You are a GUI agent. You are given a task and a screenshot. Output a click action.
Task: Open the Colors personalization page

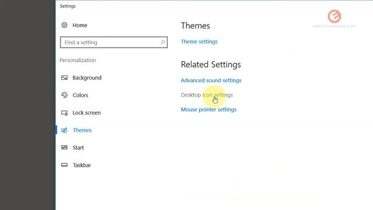[80, 95]
